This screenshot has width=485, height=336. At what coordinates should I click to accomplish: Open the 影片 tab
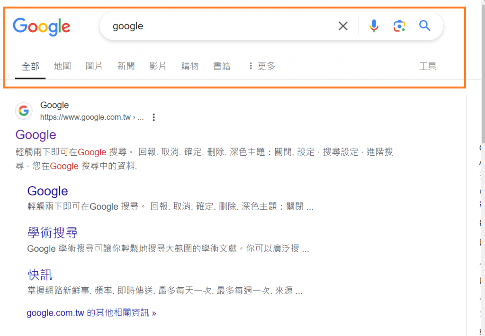[x=158, y=66]
